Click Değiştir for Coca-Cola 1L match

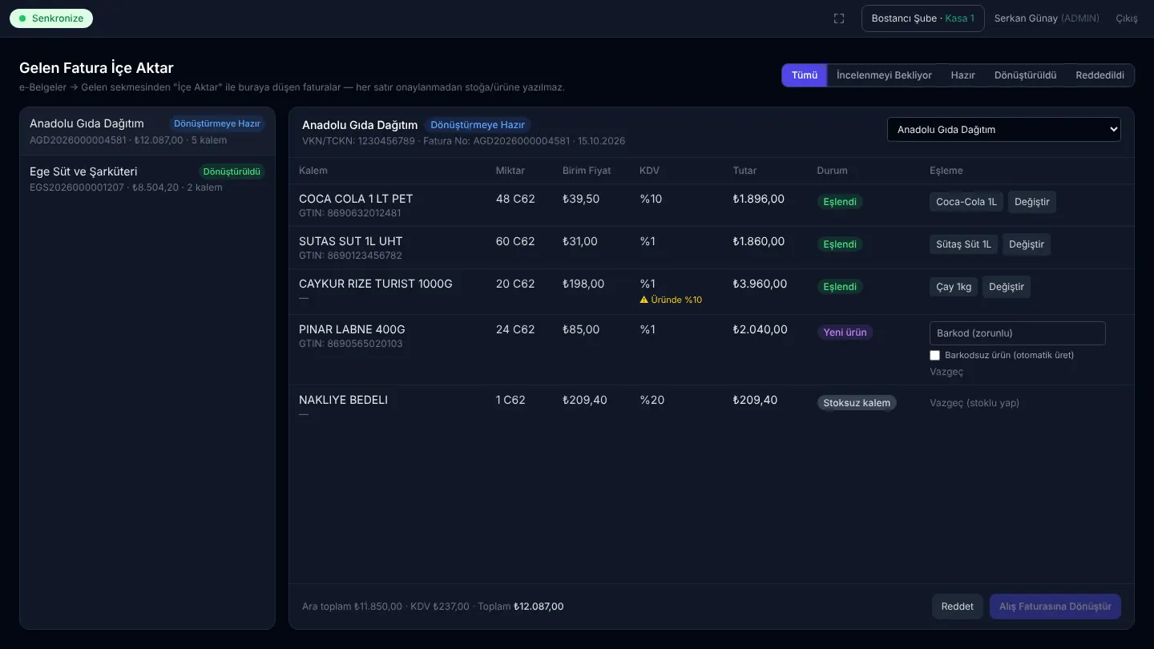(1032, 202)
